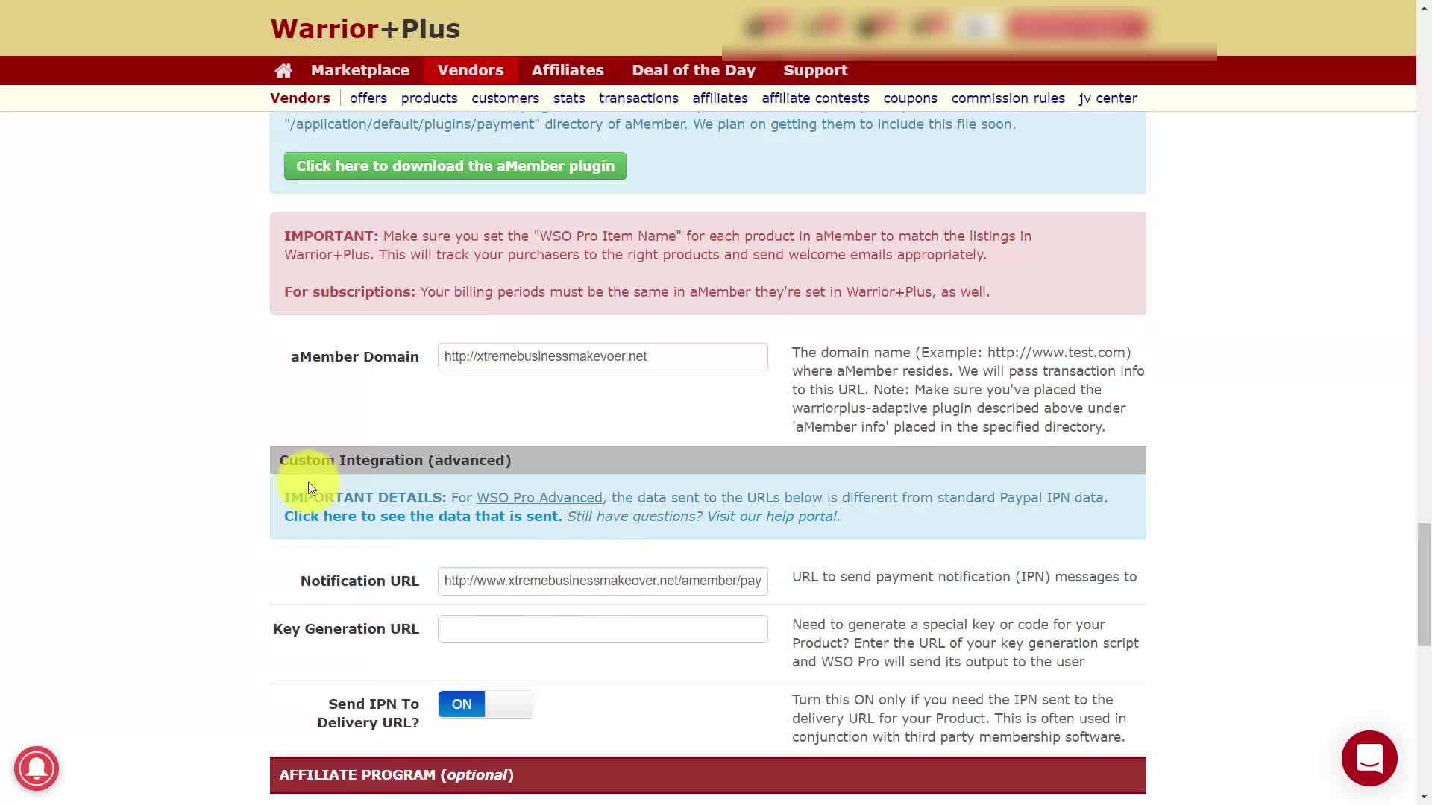The image size is (1432, 805).
Task: Click the scrollbar down arrow
Action: tap(1425, 797)
